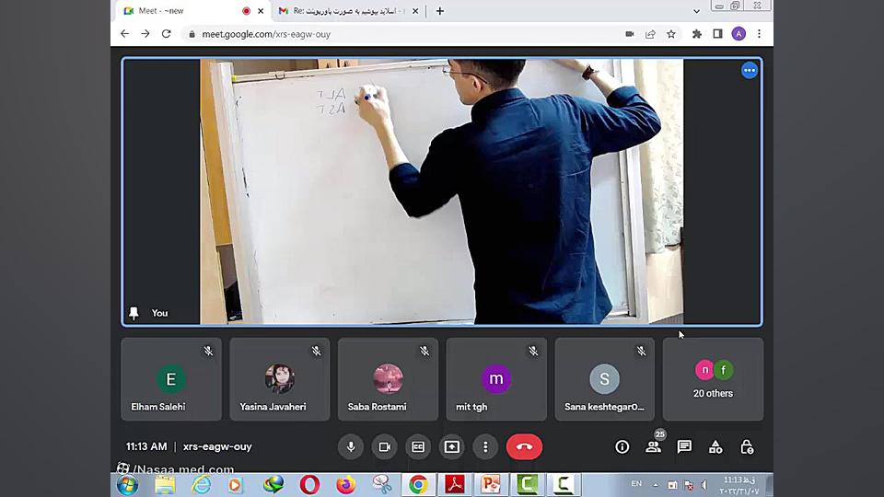Start presenting your screen
The image size is (884, 497).
pyautogui.click(x=451, y=447)
